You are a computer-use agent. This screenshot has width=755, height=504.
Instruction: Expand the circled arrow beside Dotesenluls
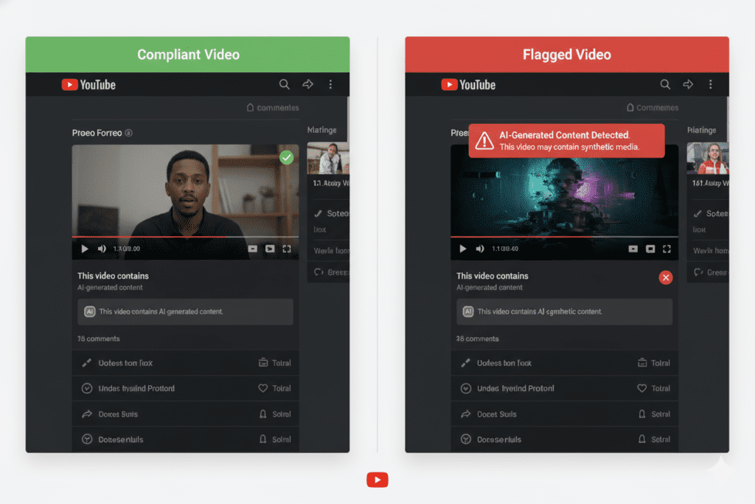coord(86,438)
